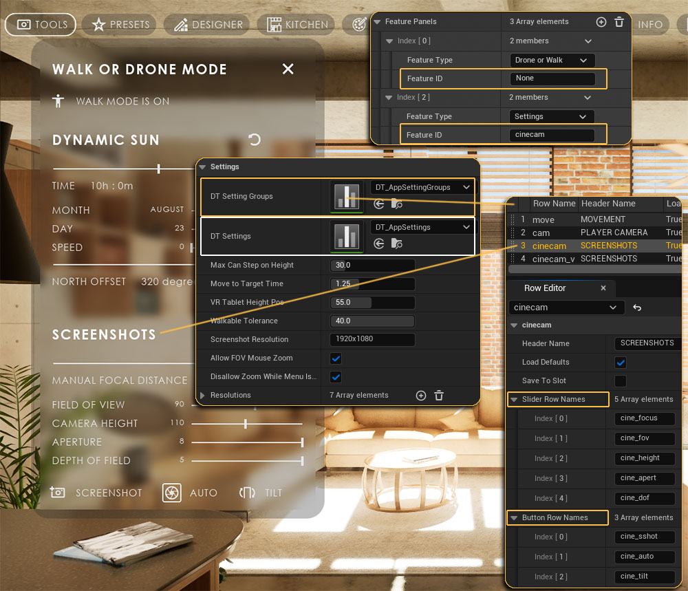Open the DT_AppSettingGroups dropdown
This screenshot has height=591, width=688.
click(x=422, y=187)
